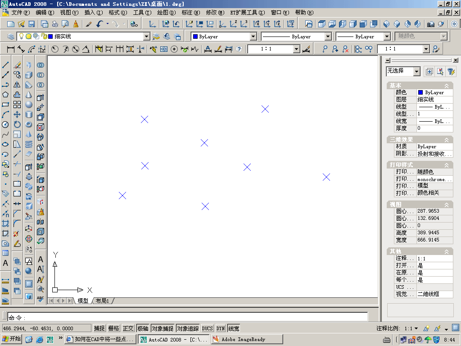This screenshot has width=461, height=346.
Task: Click the coordinates readout in status bar
Action: coord(46,328)
